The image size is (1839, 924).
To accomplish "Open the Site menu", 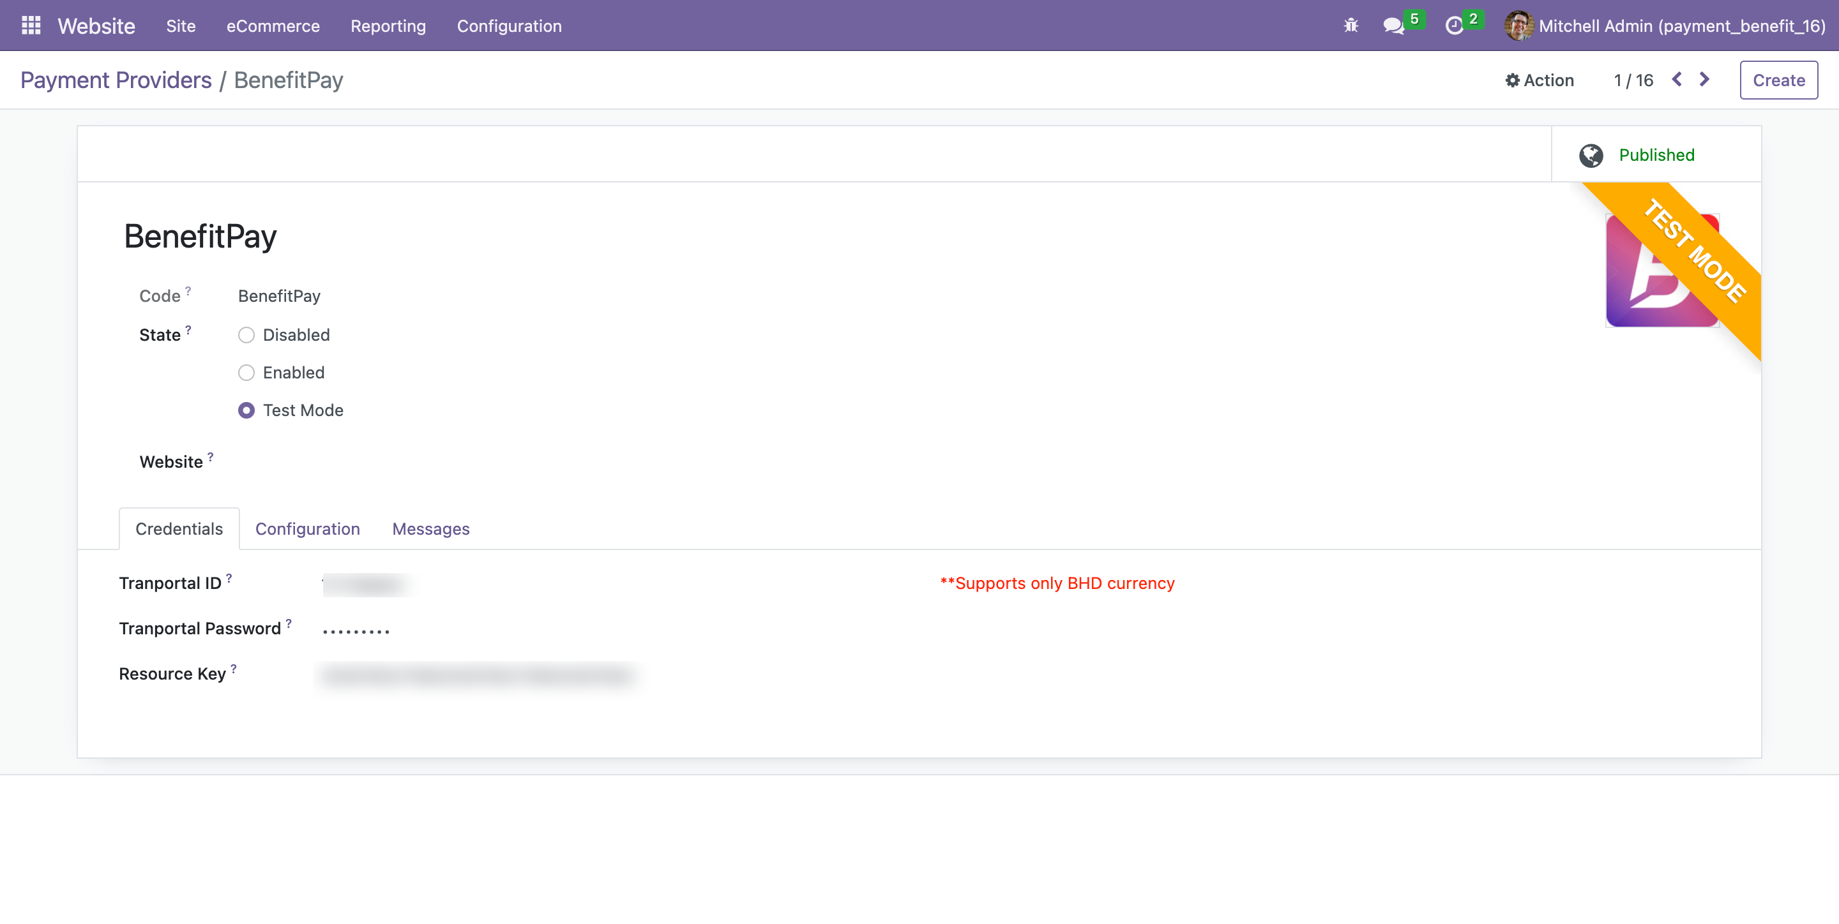I will [181, 26].
